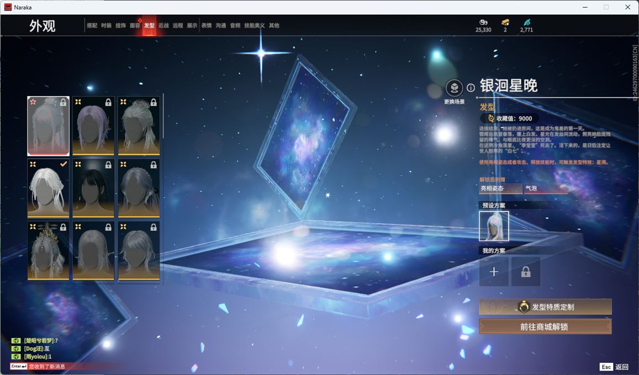This screenshot has height=375, width=639.
Task: Switch to the 其他 tab
Action: [274, 25]
